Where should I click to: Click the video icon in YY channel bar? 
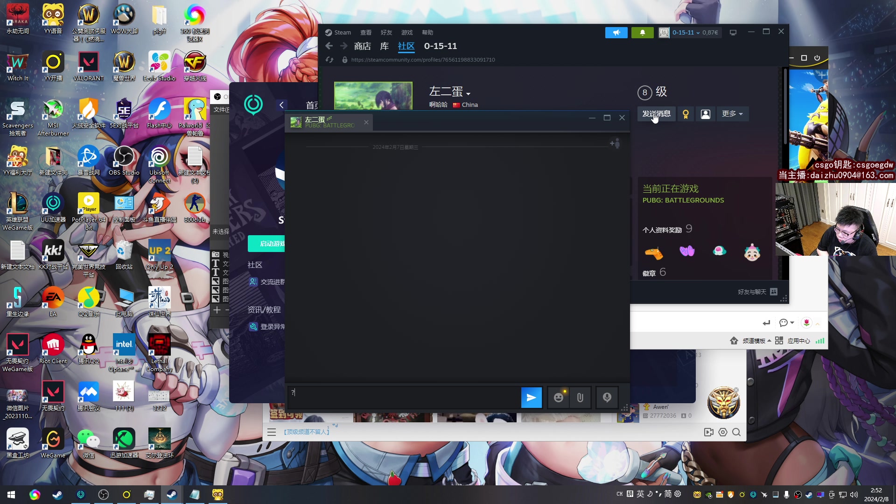(x=709, y=432)
